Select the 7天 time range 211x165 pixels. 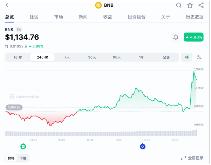point(67,57)
